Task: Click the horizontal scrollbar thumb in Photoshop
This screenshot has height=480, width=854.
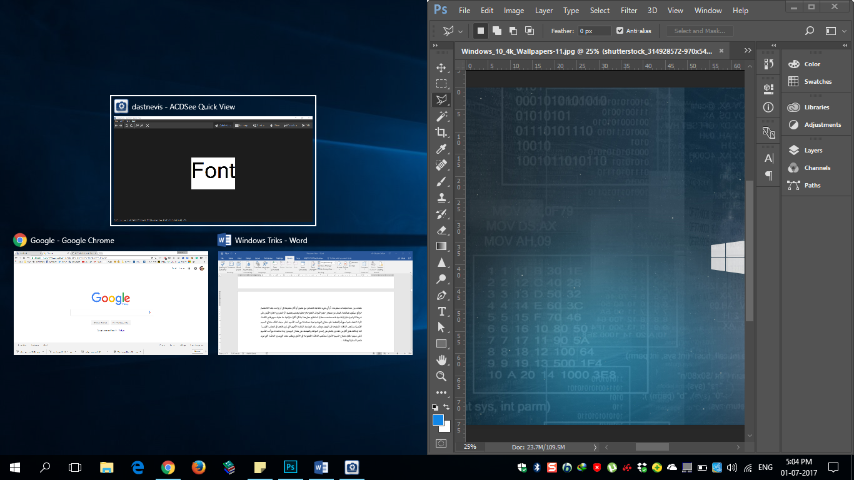Action: 653,447
